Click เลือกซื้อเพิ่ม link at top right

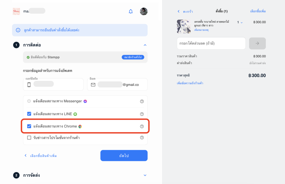pos(258,11)
